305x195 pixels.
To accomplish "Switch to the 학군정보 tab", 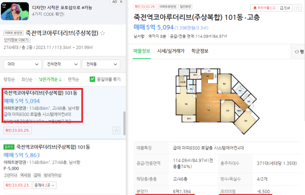I will tap(200, 51).
